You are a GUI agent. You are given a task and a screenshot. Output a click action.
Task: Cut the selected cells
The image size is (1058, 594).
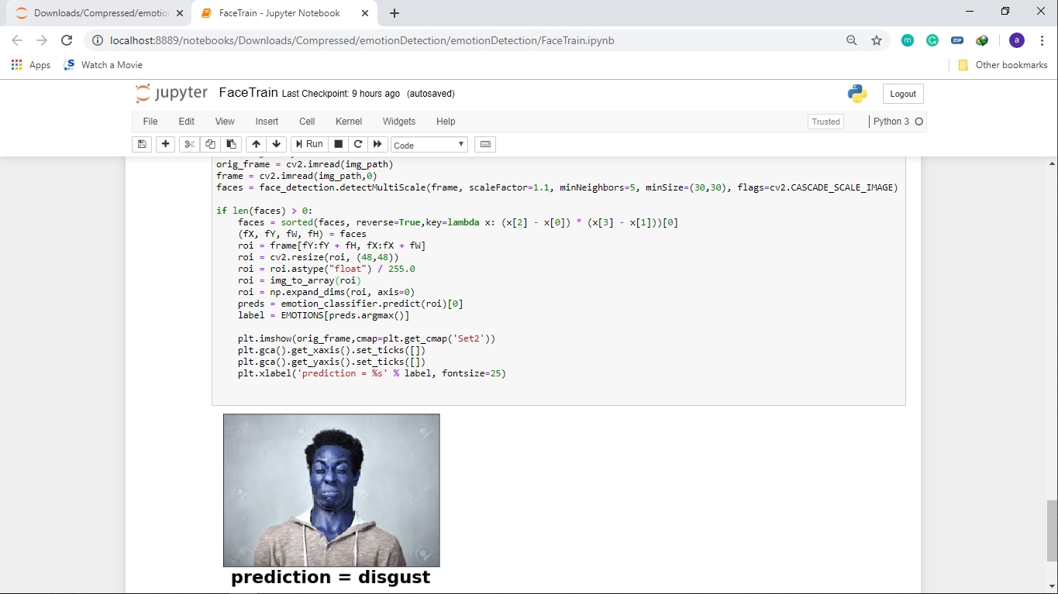pos(189,144)
